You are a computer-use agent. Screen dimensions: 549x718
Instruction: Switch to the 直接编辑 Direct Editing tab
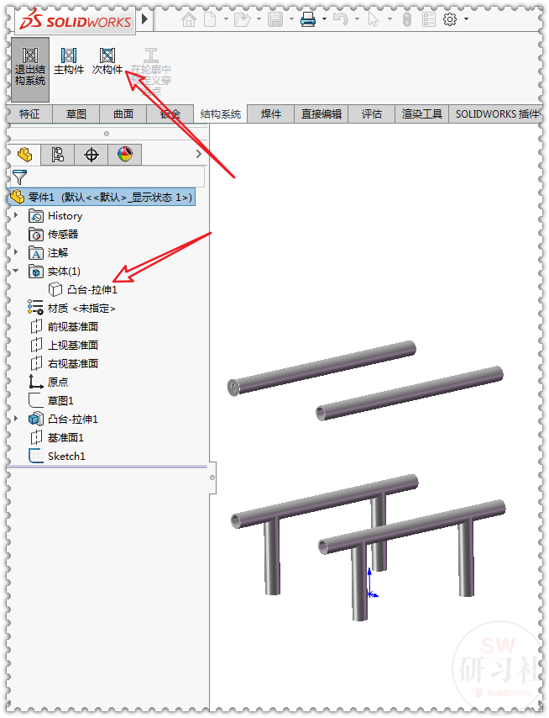322,114
